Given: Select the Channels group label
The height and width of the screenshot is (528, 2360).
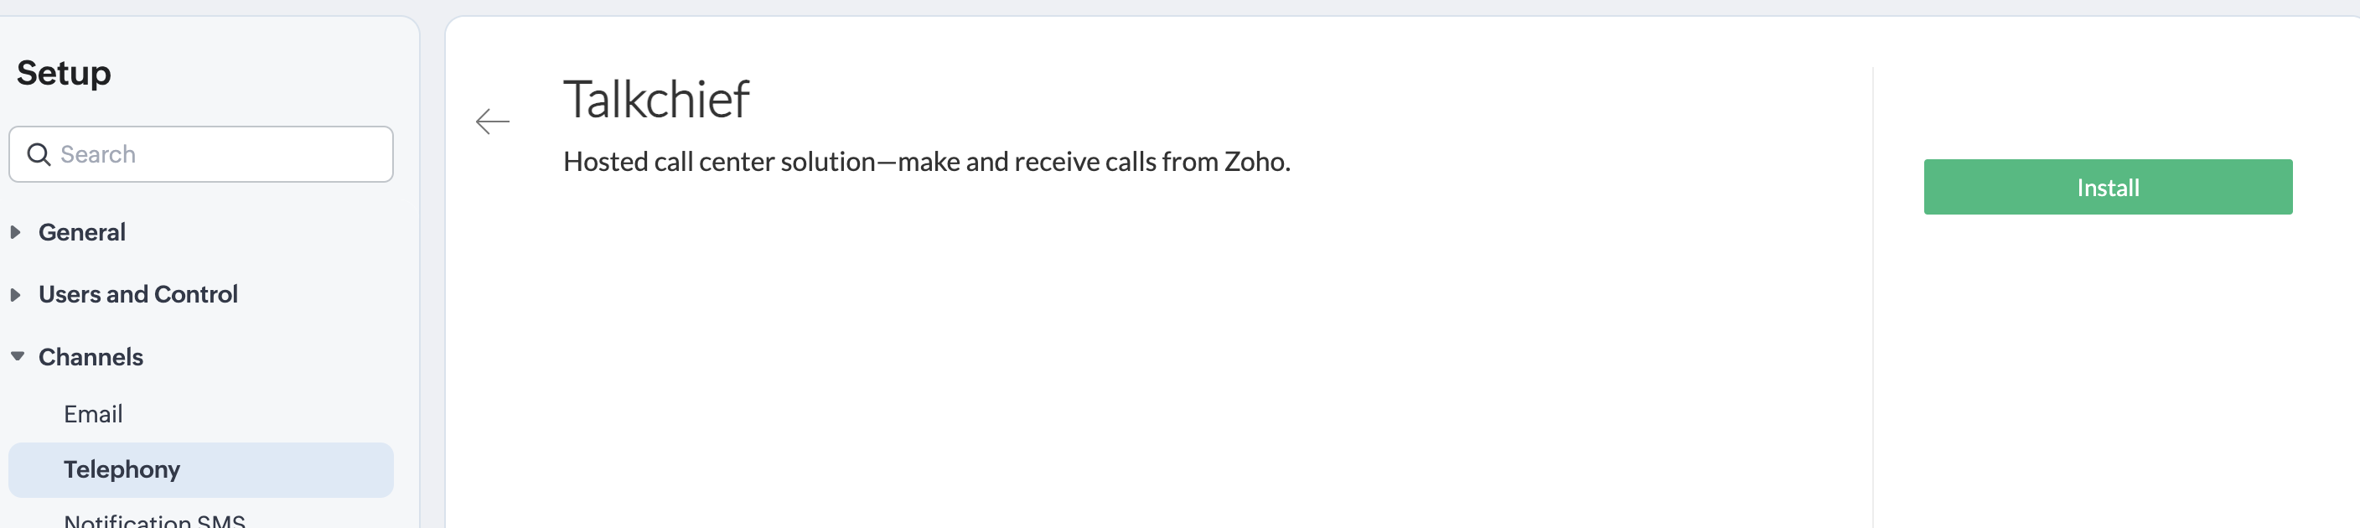Looking at the screenshot, I should click(x=91, y=356).
